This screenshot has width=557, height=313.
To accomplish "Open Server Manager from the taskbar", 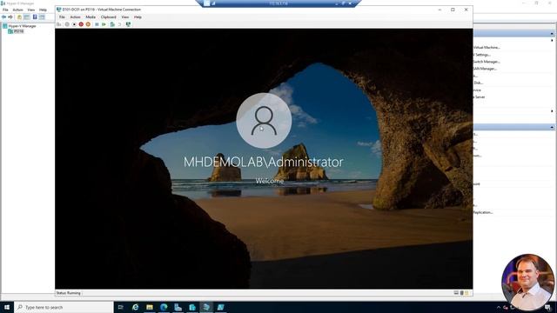I will point(178,307).
